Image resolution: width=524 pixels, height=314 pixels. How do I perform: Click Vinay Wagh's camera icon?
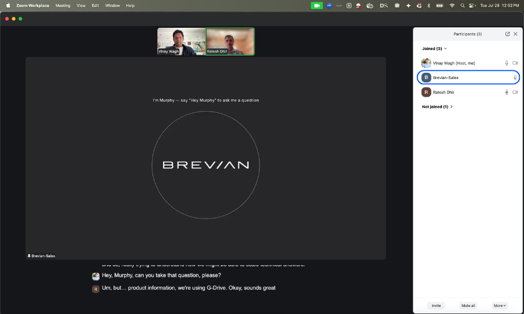coord(515,63)
